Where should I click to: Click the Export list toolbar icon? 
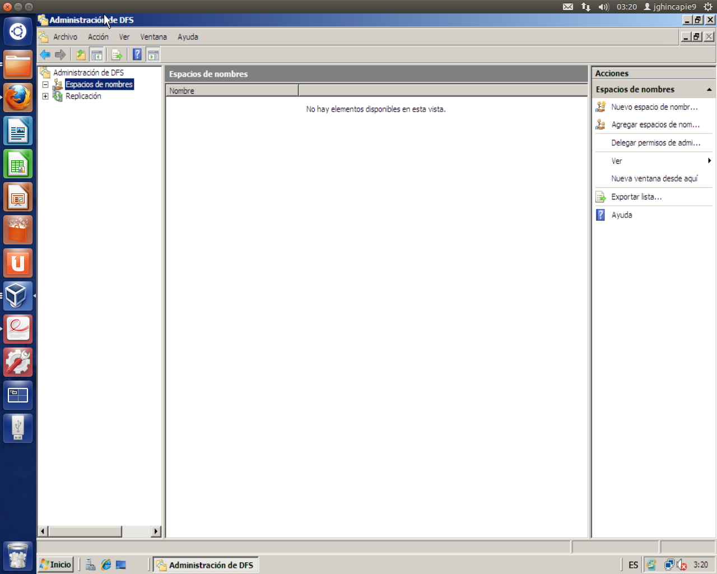point(117,54)
